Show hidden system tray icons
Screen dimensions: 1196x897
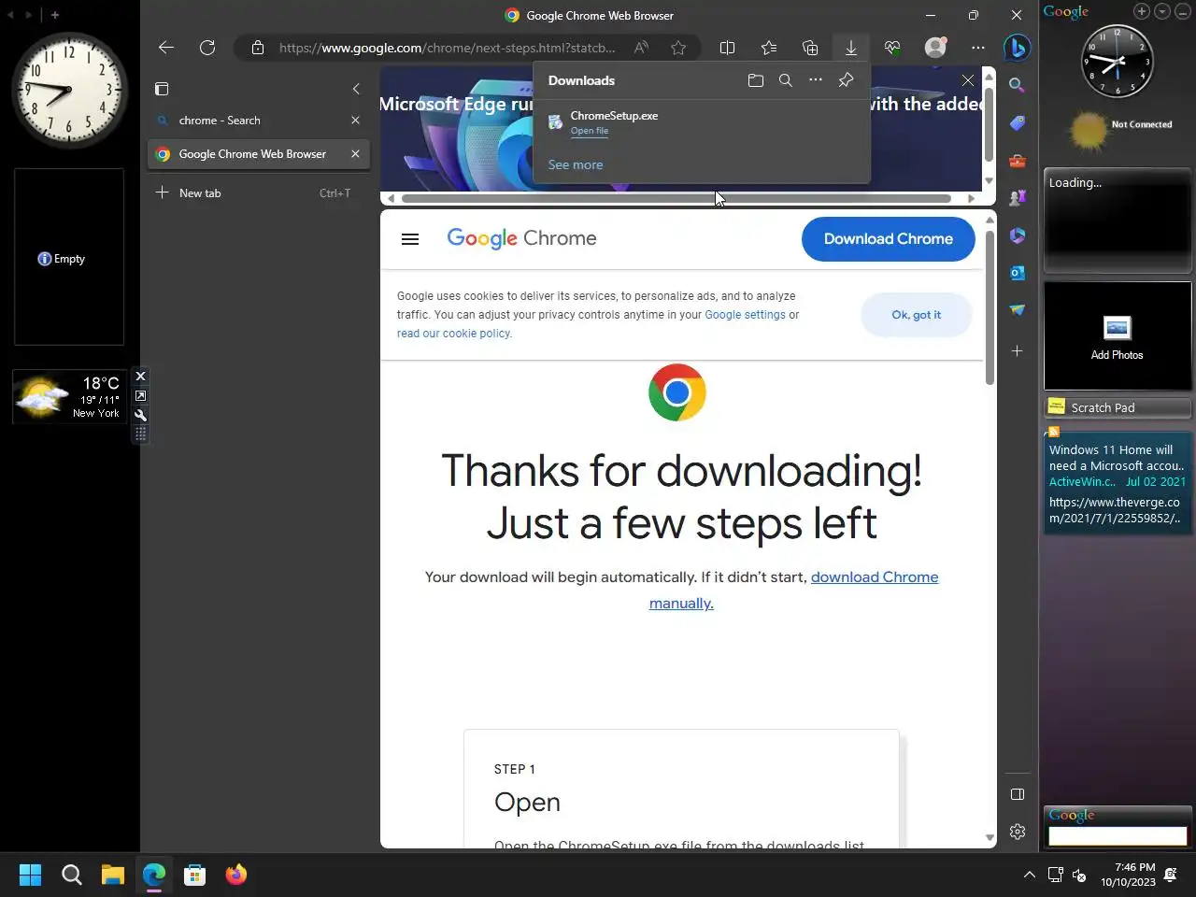point(1029,875)
